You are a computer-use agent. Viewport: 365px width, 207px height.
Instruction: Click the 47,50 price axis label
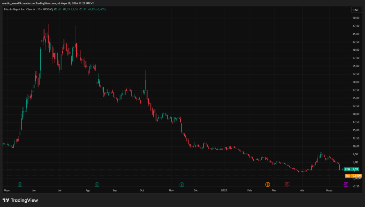coord(356,26)
